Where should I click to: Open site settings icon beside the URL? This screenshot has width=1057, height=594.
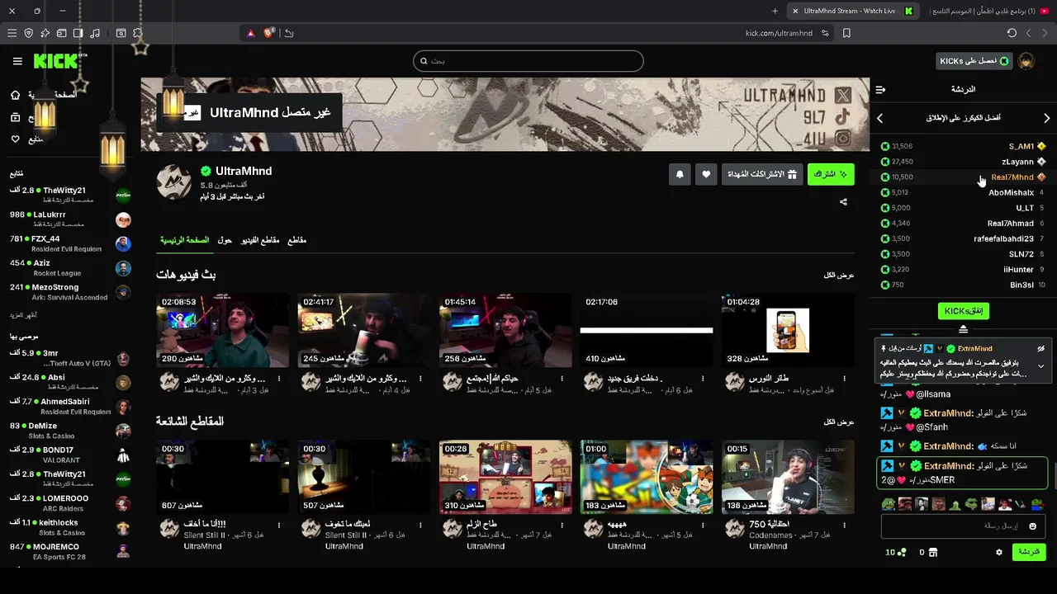point(826,33)
